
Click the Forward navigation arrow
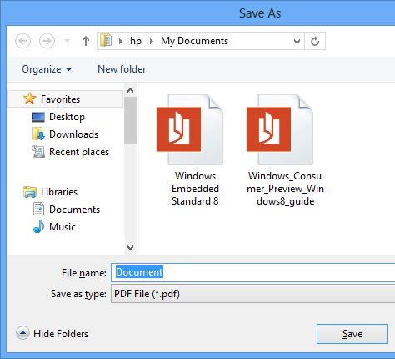tap(47, 41)
